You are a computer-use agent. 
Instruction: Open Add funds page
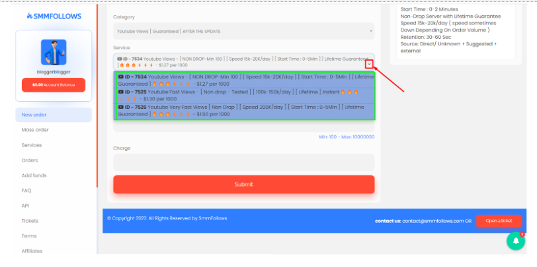point(34,175)
